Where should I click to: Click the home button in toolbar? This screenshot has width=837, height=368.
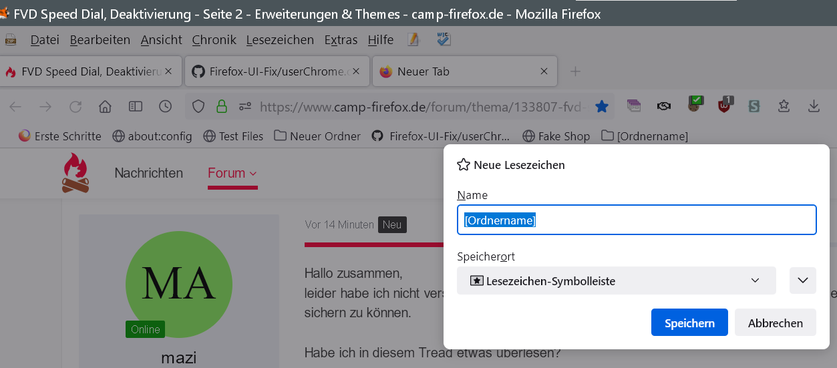[x=105, y=107]
